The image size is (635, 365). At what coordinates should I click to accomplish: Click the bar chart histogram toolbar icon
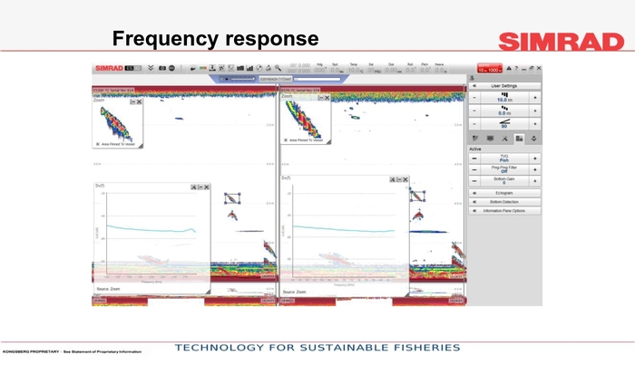(x=249, y=68)
